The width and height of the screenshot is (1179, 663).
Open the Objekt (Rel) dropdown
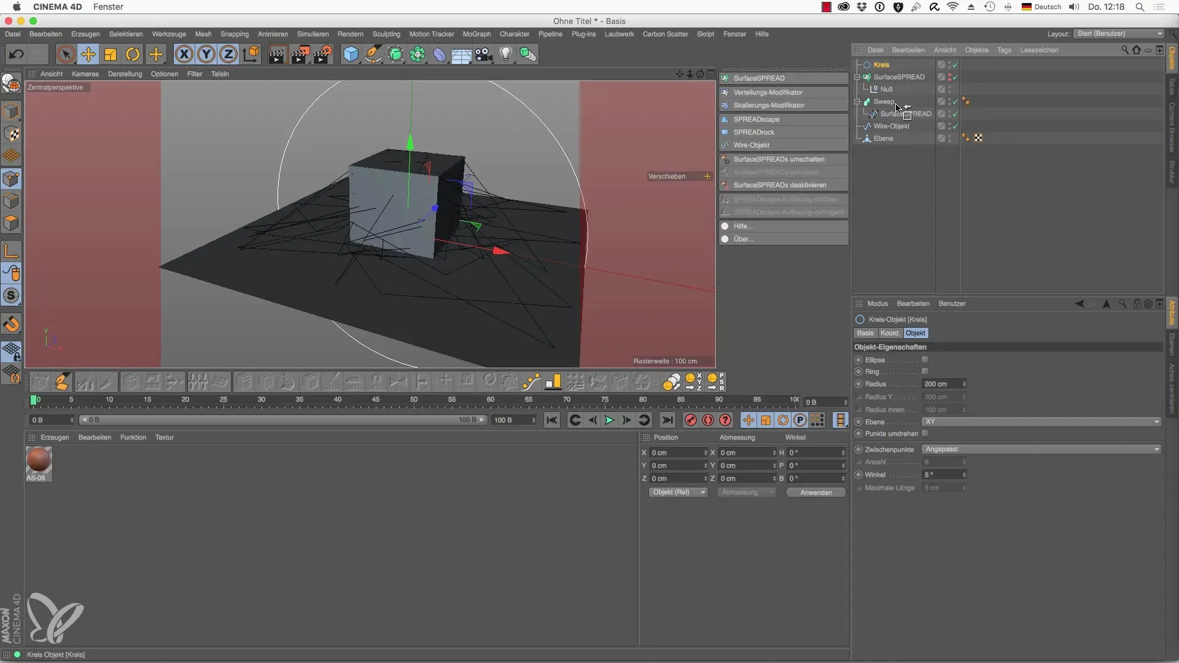(679, 492)
